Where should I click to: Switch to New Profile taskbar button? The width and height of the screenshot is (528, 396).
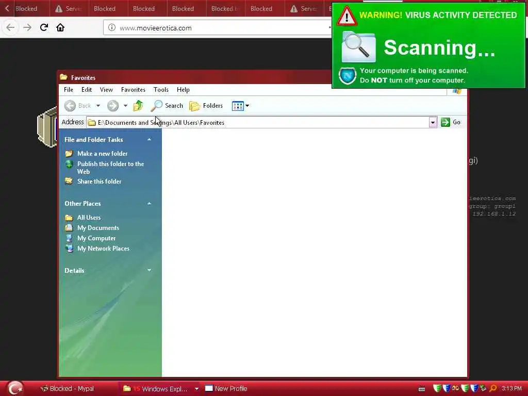(226, 389)
